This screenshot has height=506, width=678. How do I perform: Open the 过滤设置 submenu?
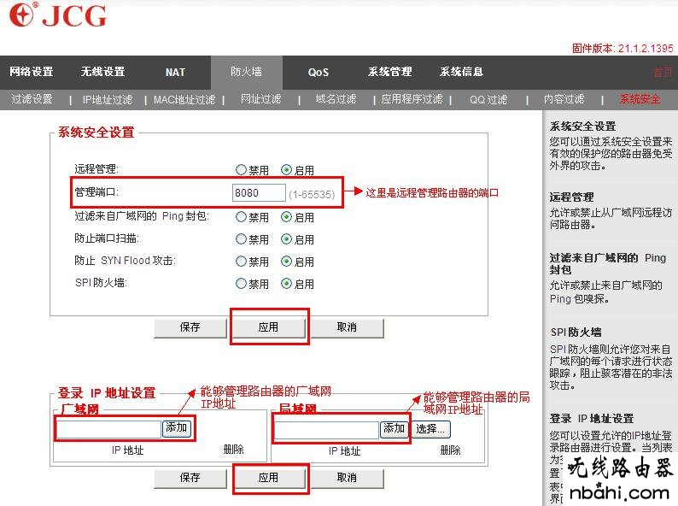(x=32, y=99)
